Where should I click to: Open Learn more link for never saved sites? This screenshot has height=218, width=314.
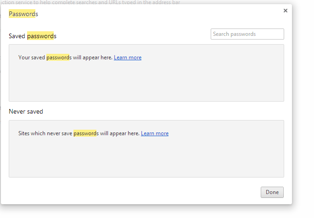click(x=155, y=133)
